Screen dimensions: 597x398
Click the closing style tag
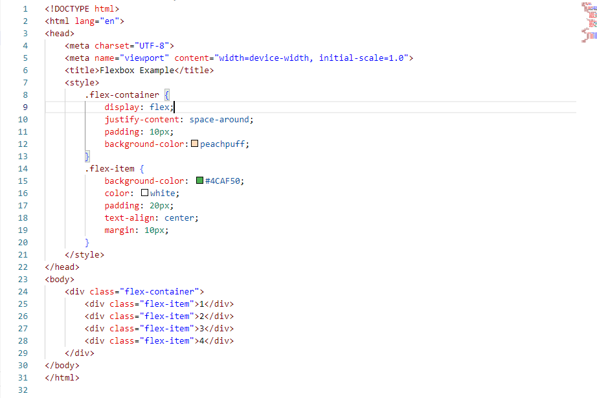pos(85,254)
